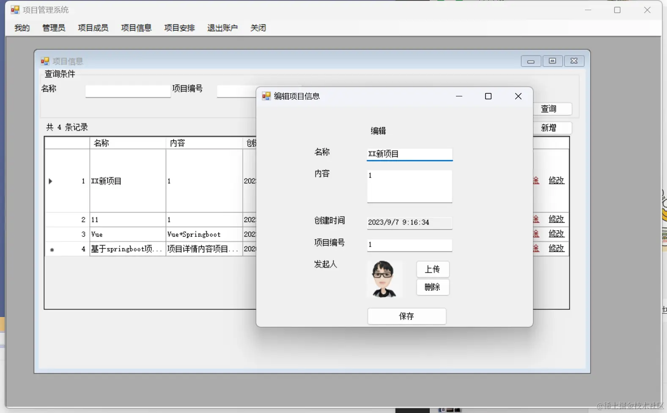Maximize the 项目管理系统 main window
667x413 pixels.
(x=618, y=10)
